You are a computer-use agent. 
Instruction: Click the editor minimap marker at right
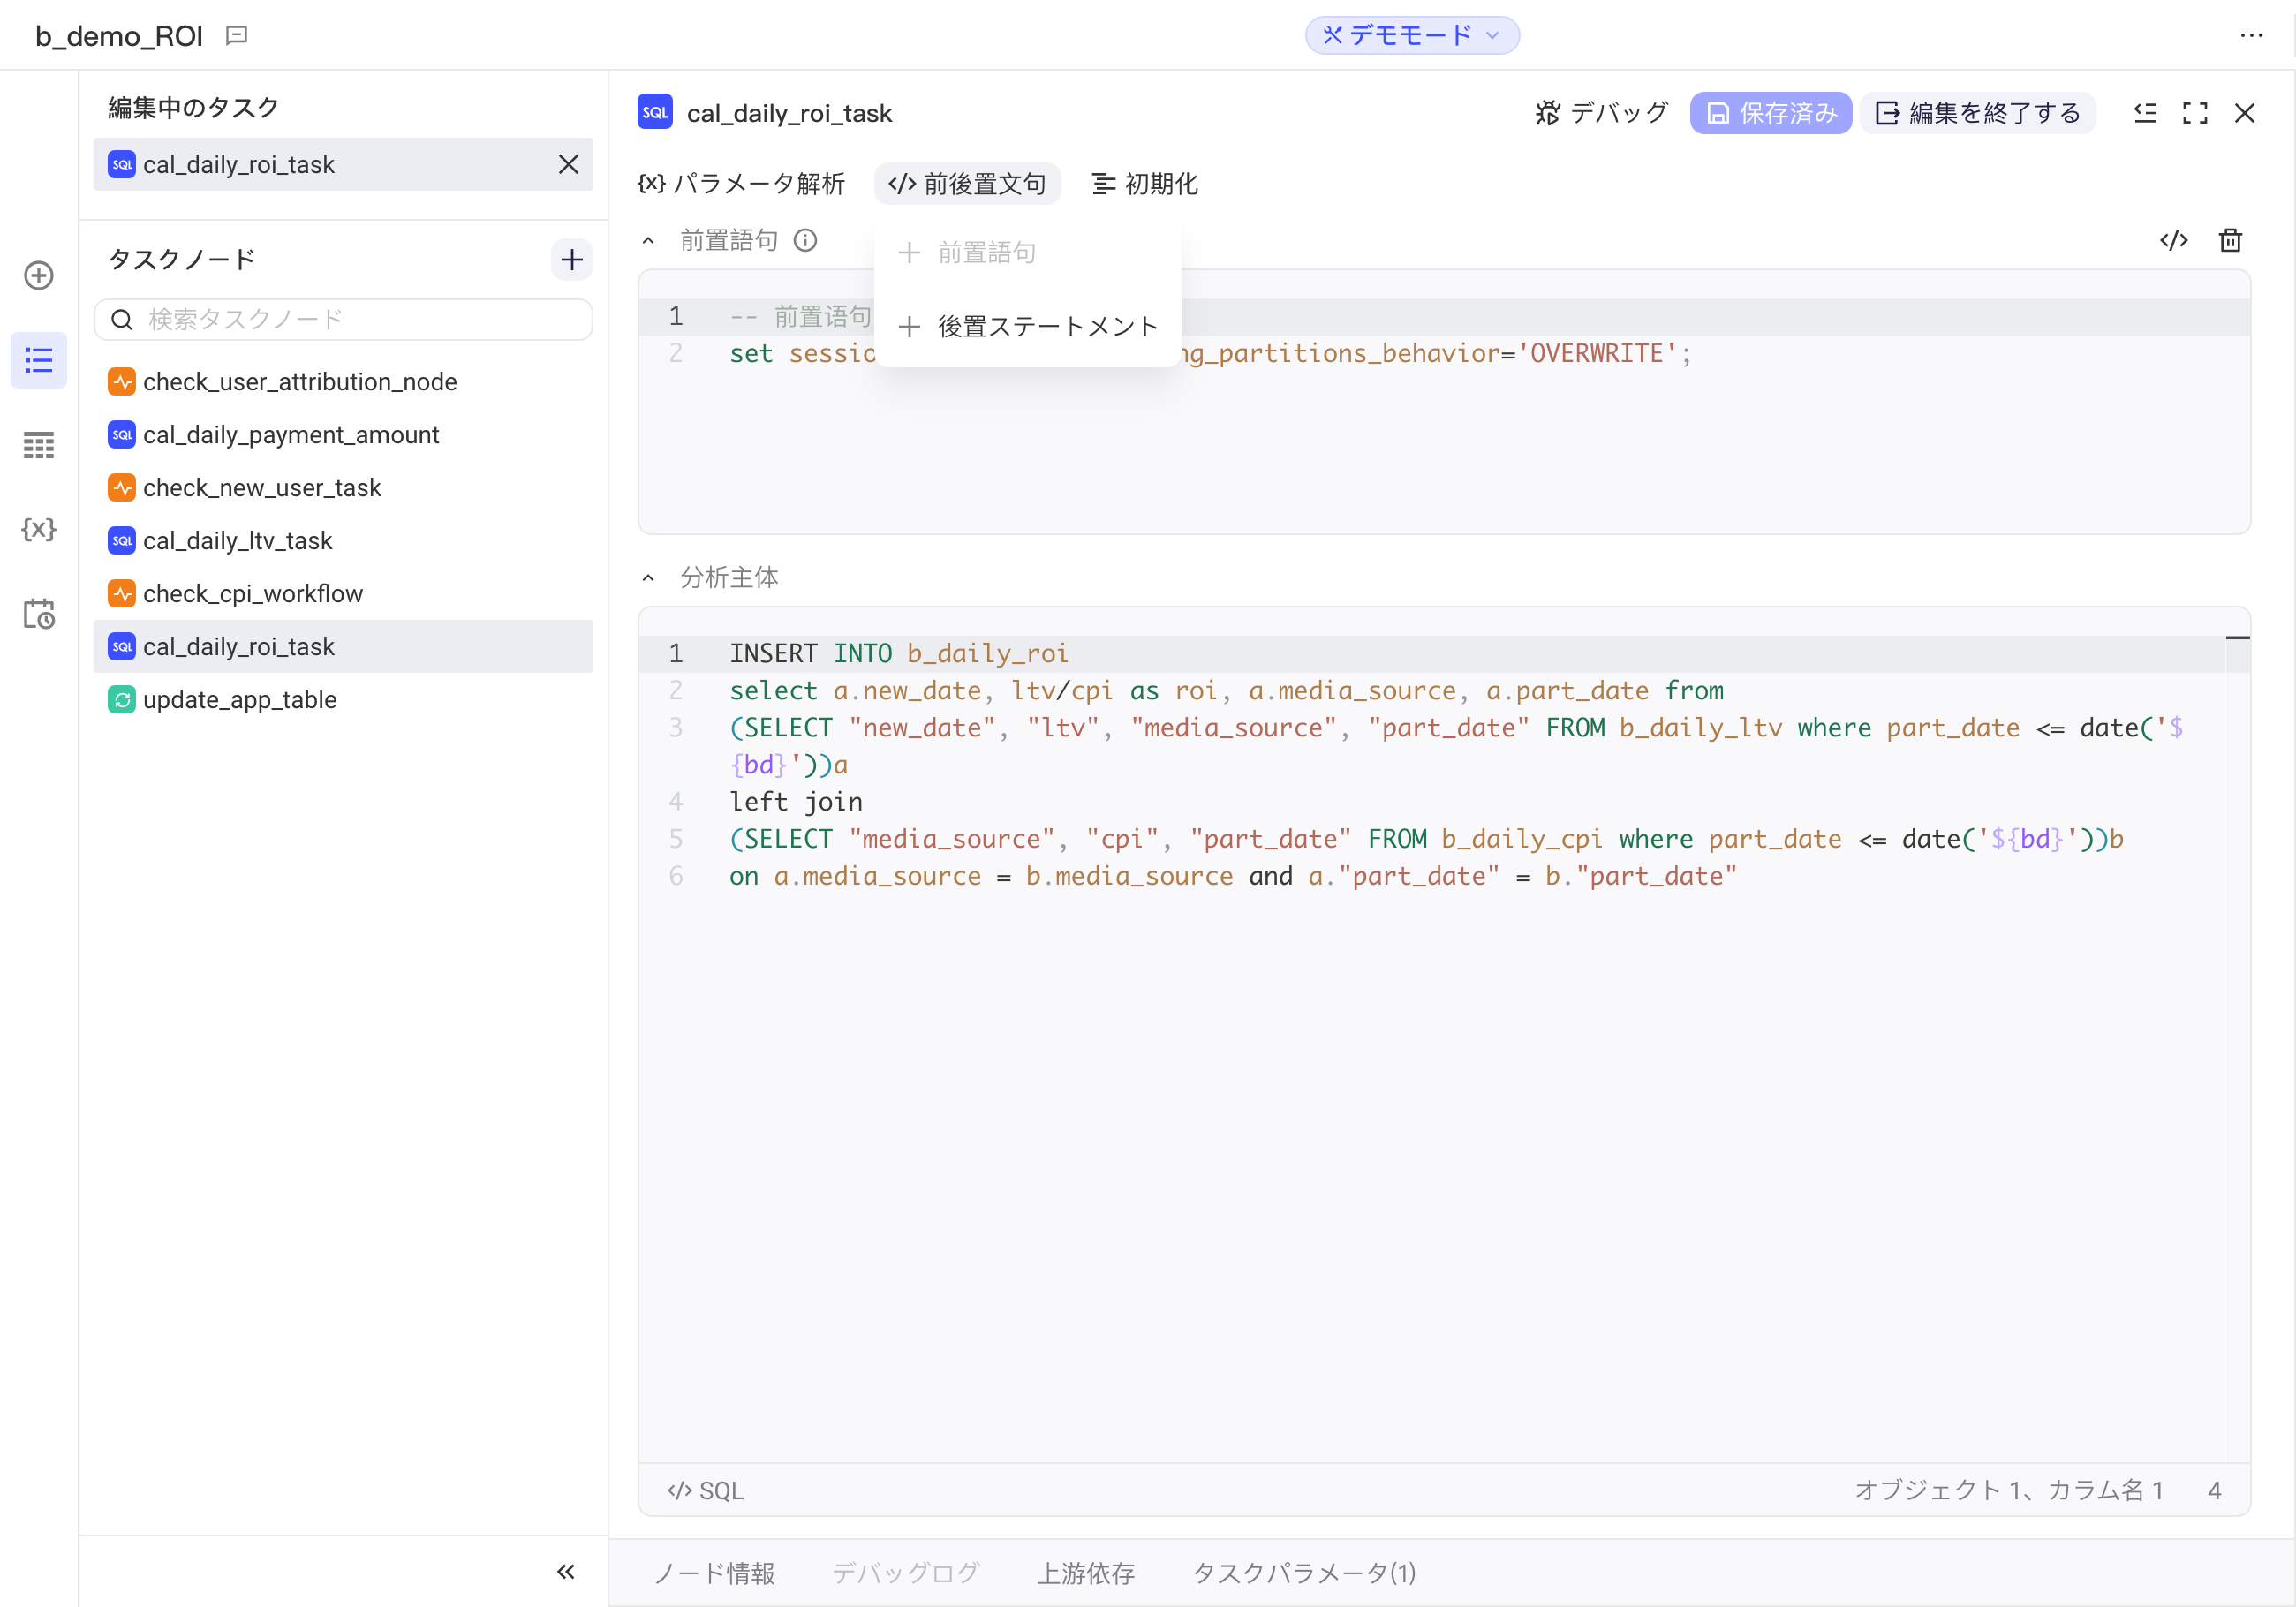(2238, 637)
